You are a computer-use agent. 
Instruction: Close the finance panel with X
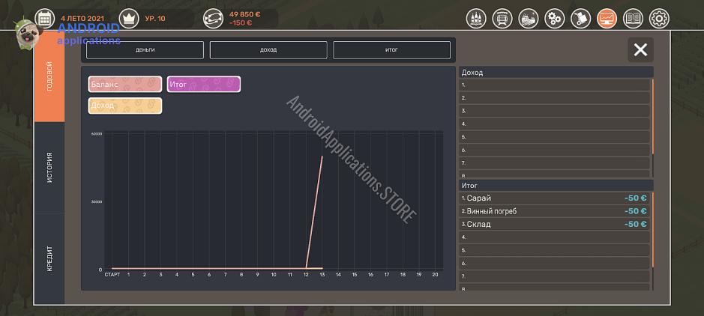tap(640, 49)
